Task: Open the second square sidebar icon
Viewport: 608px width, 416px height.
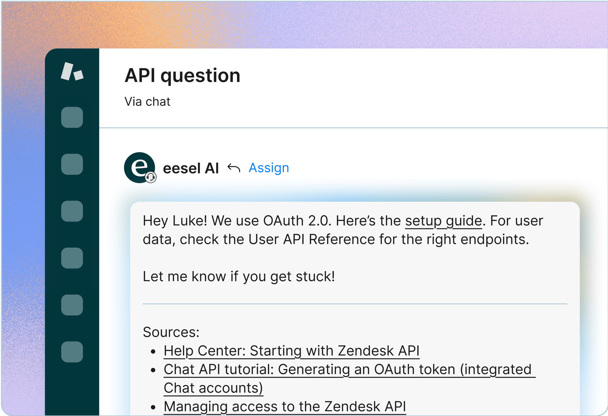Action: [x=72, y=164]
